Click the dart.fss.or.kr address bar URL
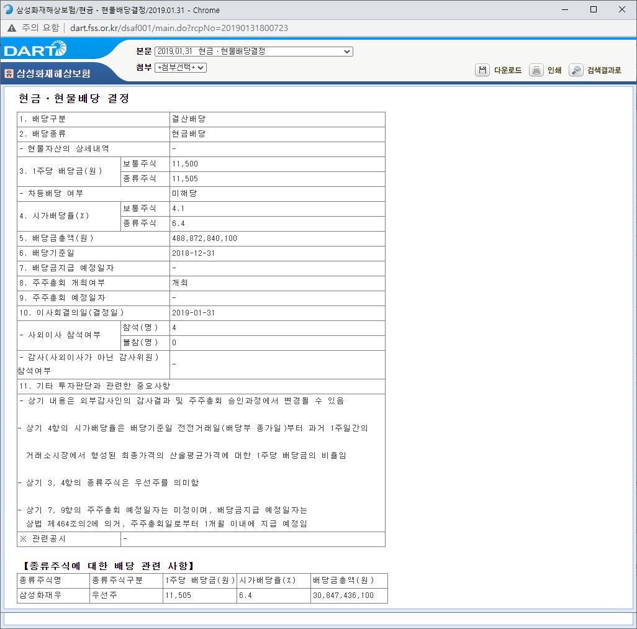This screenshot has width=637, height=629. pyautogui.click(x=179, y=28)
